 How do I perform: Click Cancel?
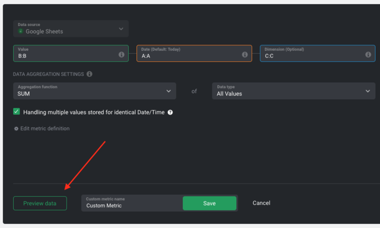click(261, 203)
